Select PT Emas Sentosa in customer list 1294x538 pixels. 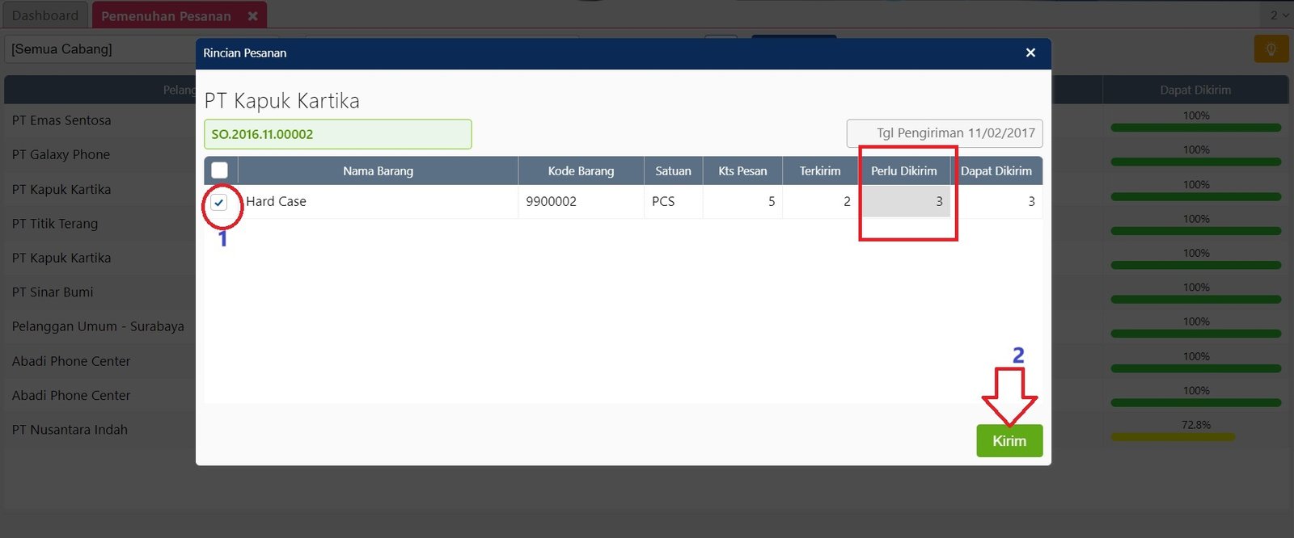pyautogui.click(x=61, y=120)
